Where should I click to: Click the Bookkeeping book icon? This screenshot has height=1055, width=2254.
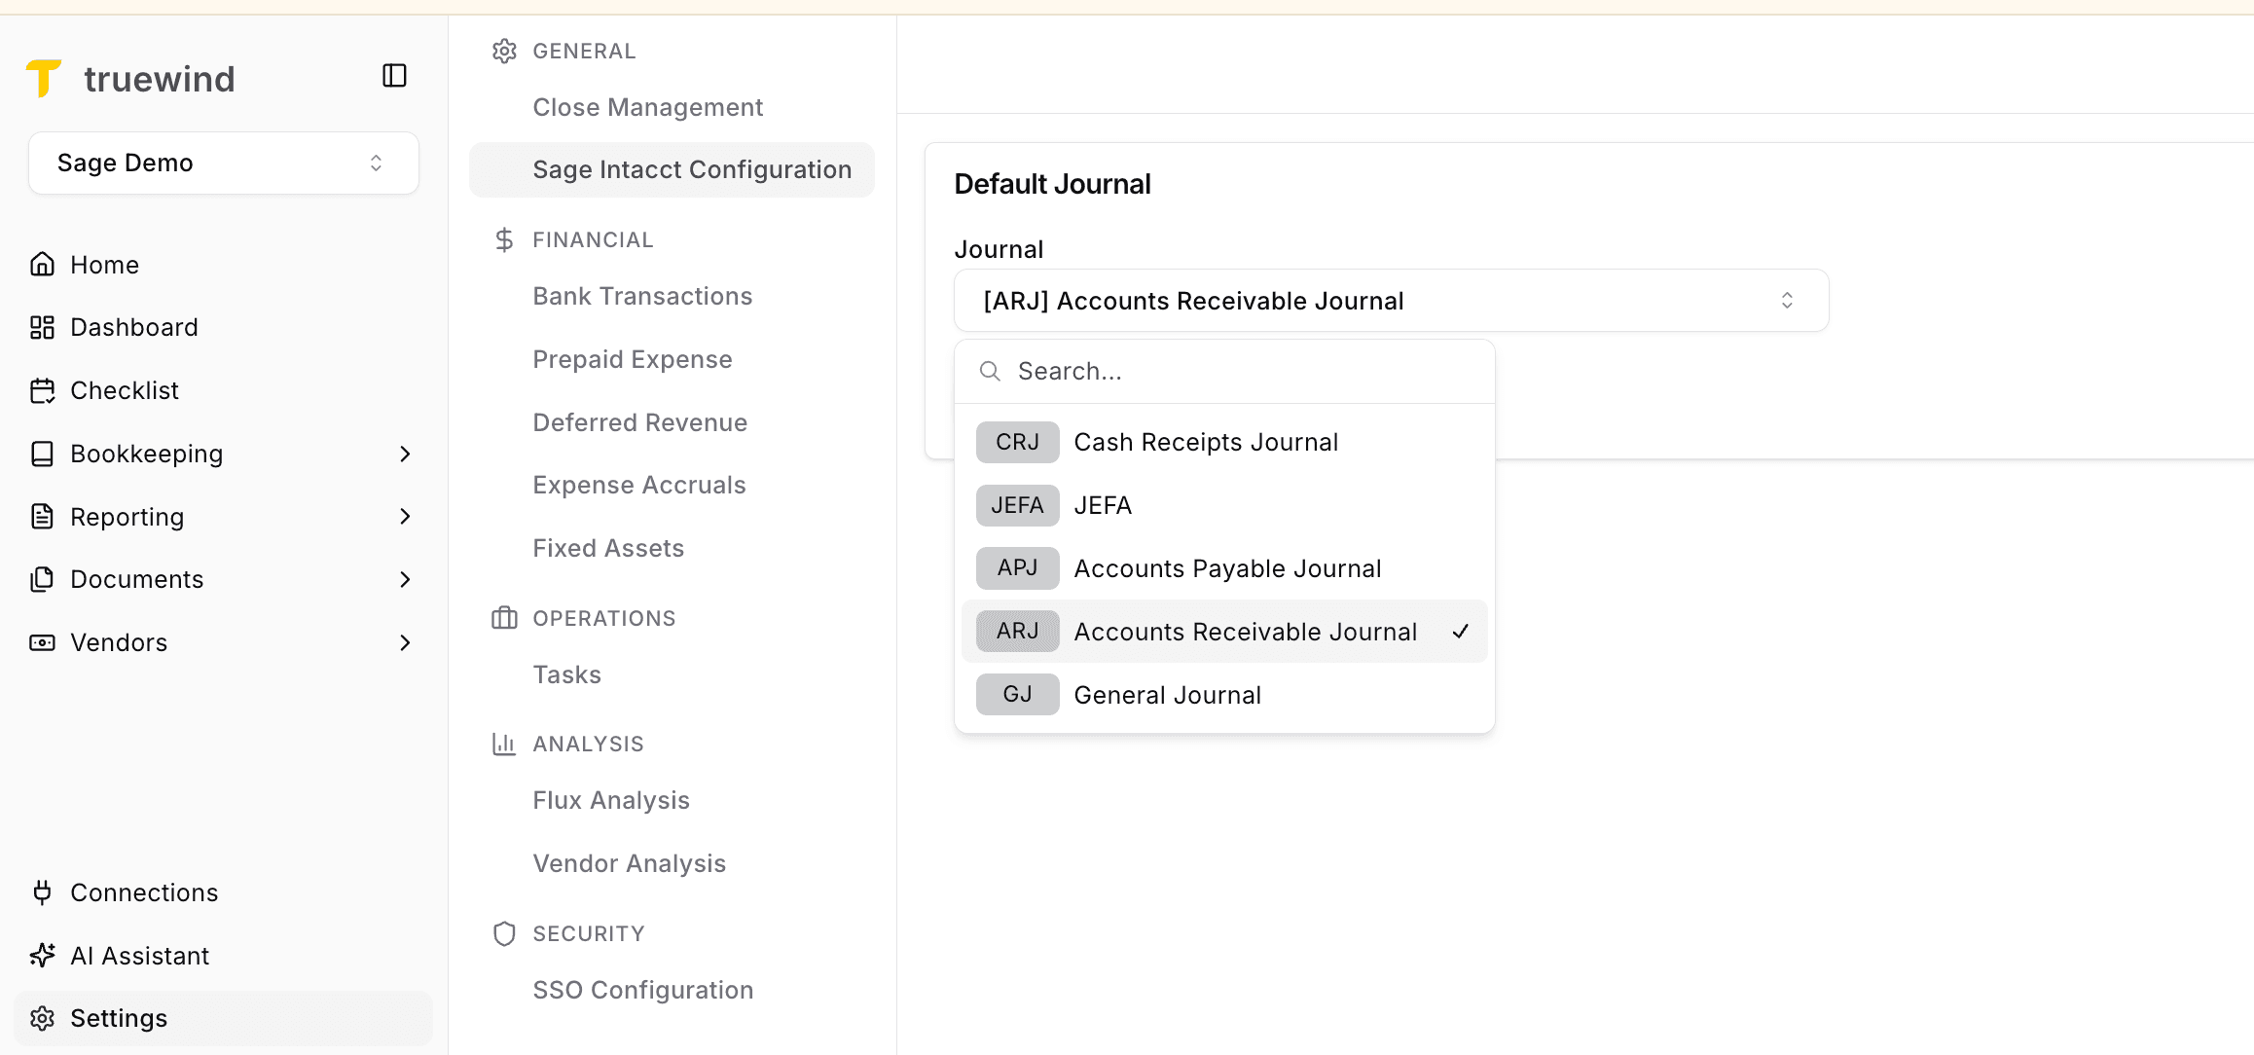click(x=42, y=454)
